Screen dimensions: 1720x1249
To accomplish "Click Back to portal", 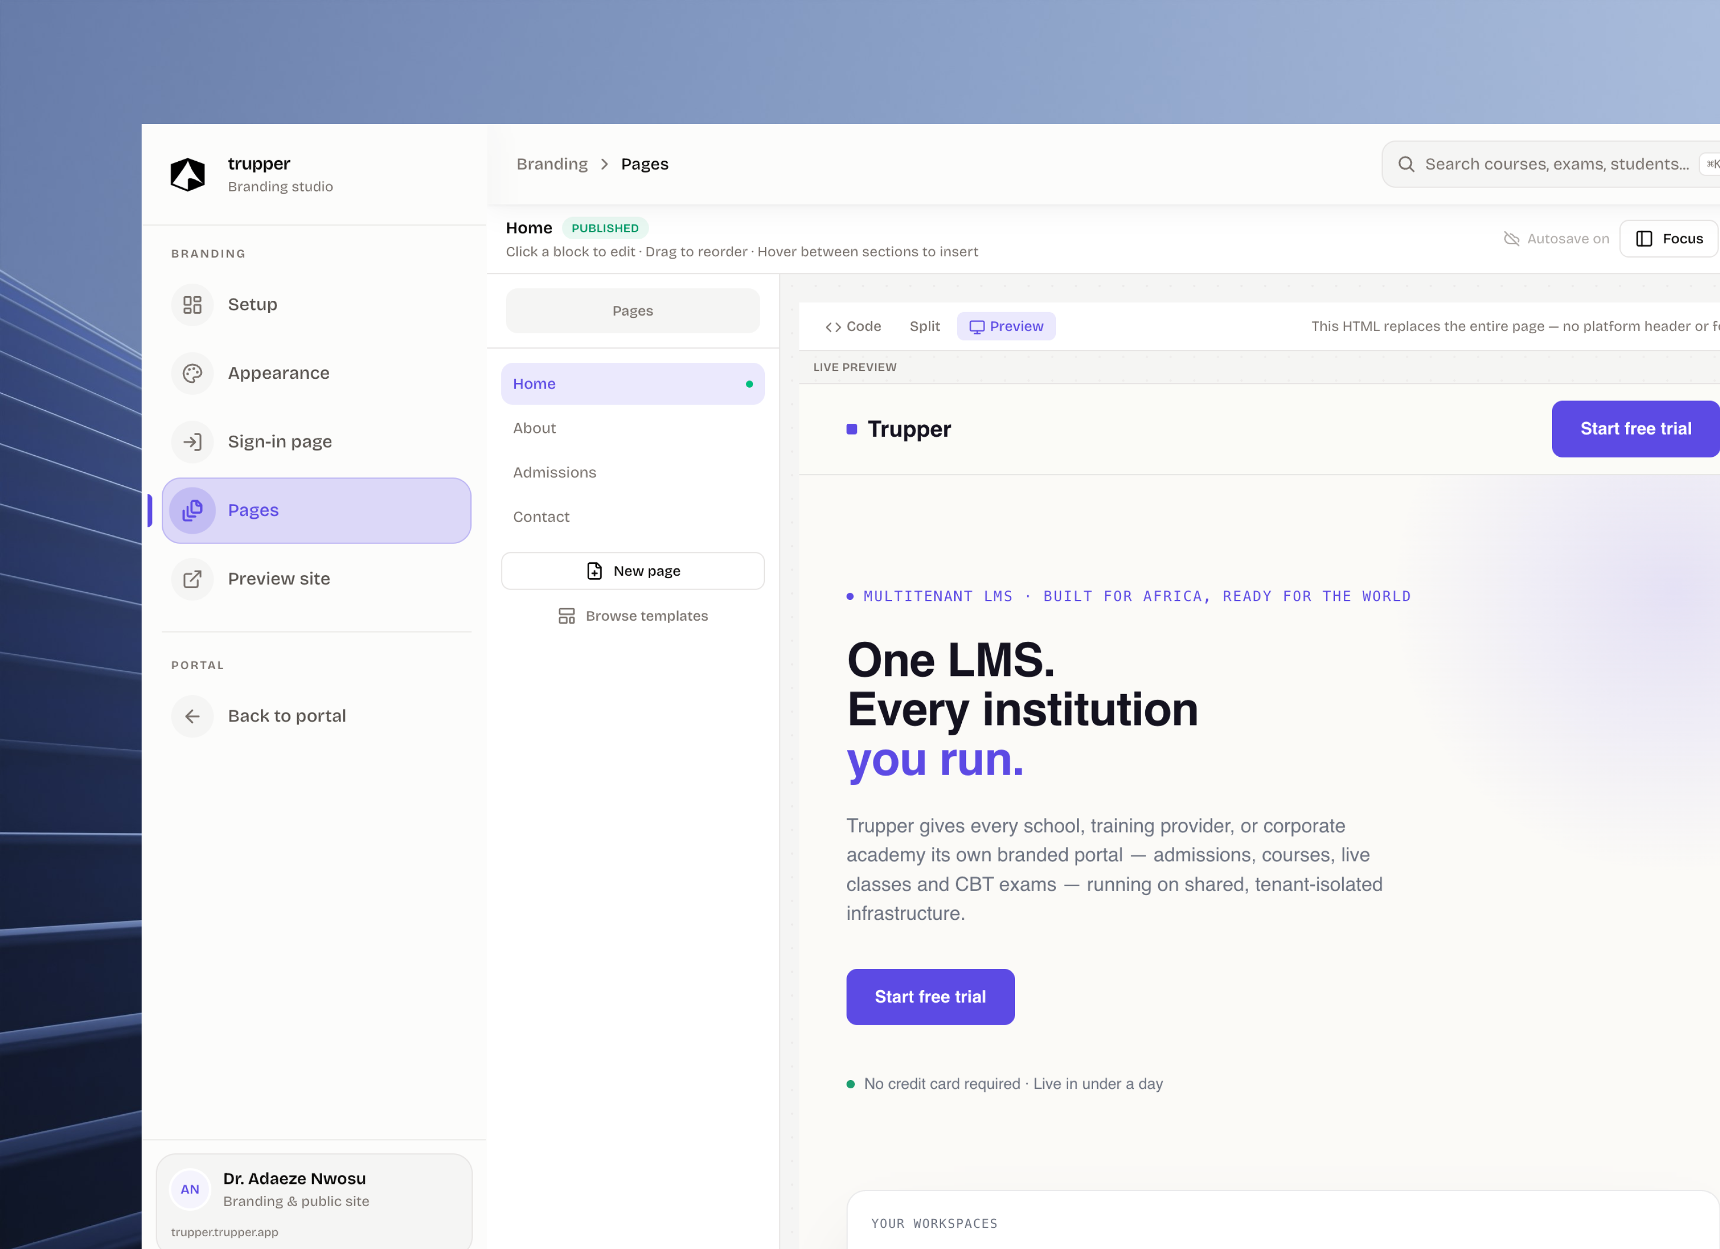I will [316, 716].
